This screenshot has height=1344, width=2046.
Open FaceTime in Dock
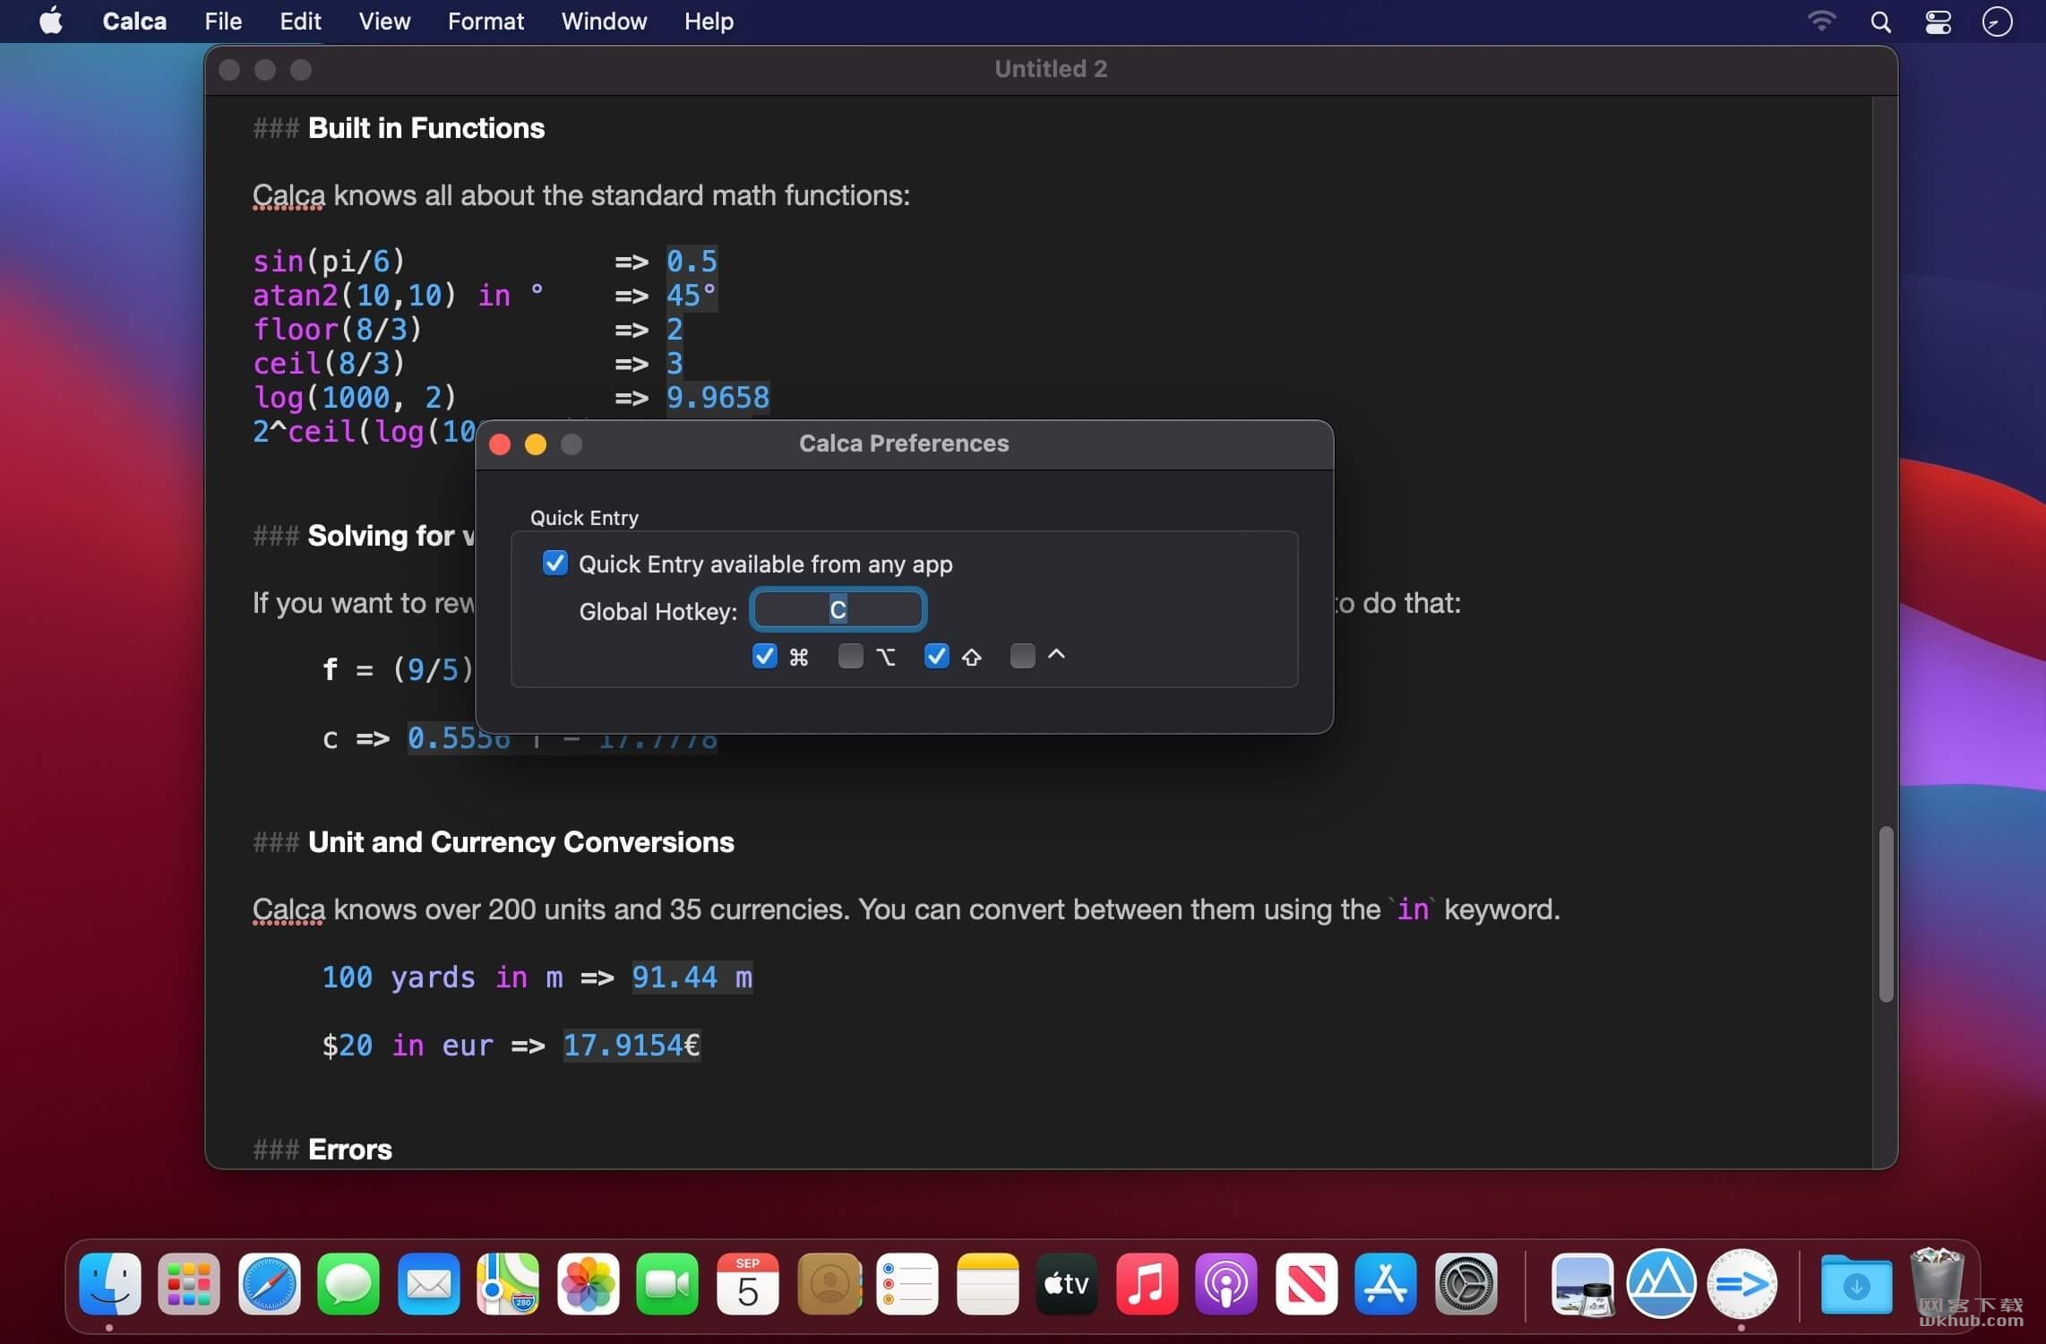[667, 1283]
